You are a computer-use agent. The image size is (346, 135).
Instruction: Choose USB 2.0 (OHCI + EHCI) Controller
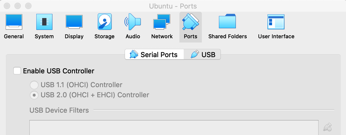pos(34,95)
